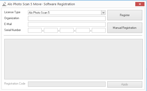Click the Register button

tap(125, 15)
